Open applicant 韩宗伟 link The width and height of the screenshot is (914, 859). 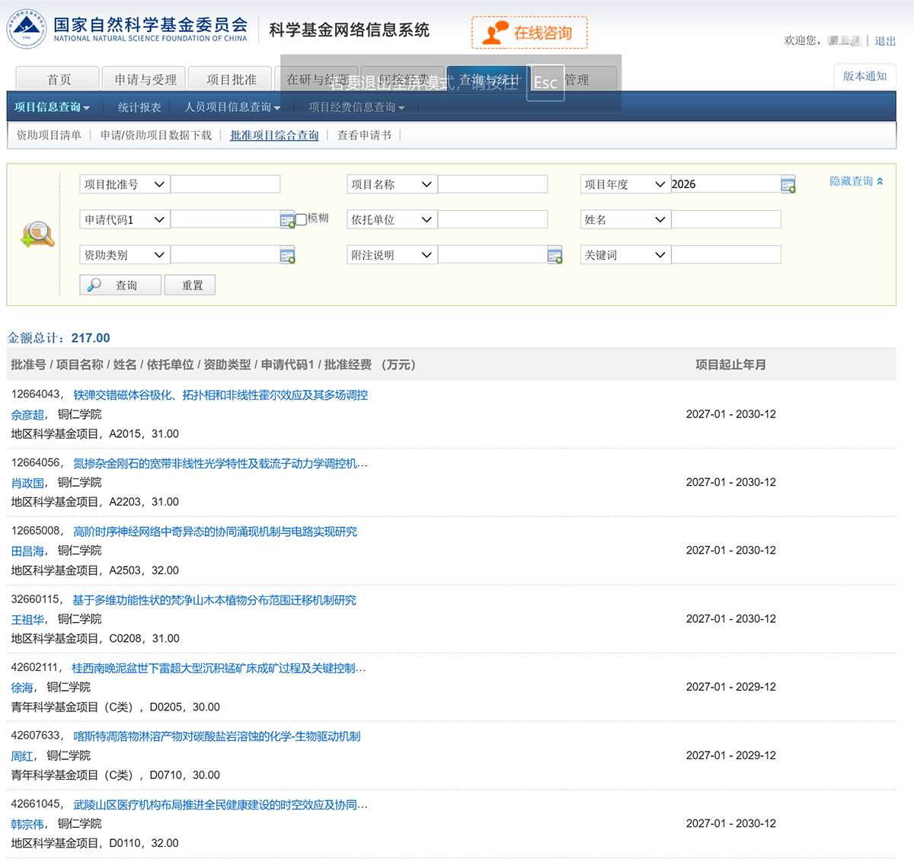[27, 824]
